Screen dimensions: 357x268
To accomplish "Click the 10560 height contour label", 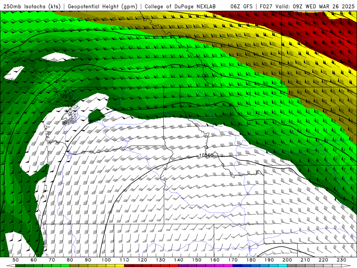I will click(206, 155).
